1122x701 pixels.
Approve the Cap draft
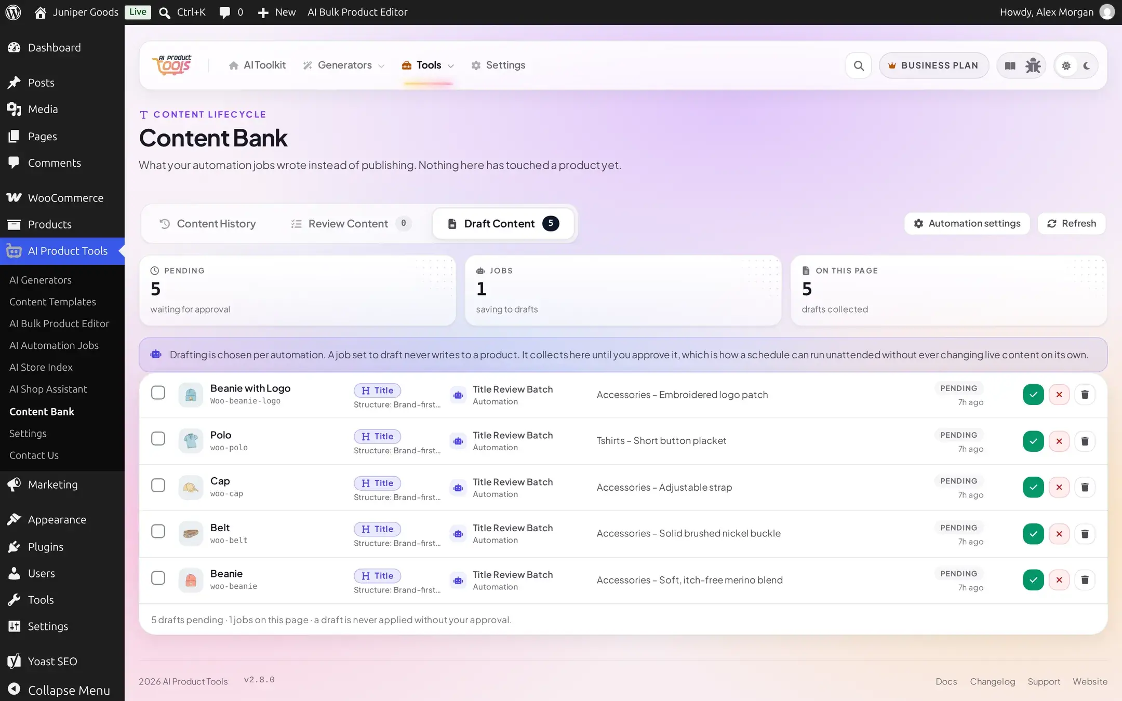(x=1033, y=487)
